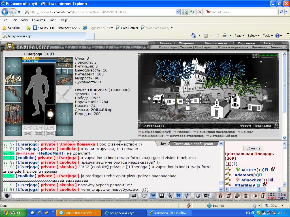Click the small icon left of the city map's green bar
The height and width of the screenshot is (217, 290).
[255, 55]
